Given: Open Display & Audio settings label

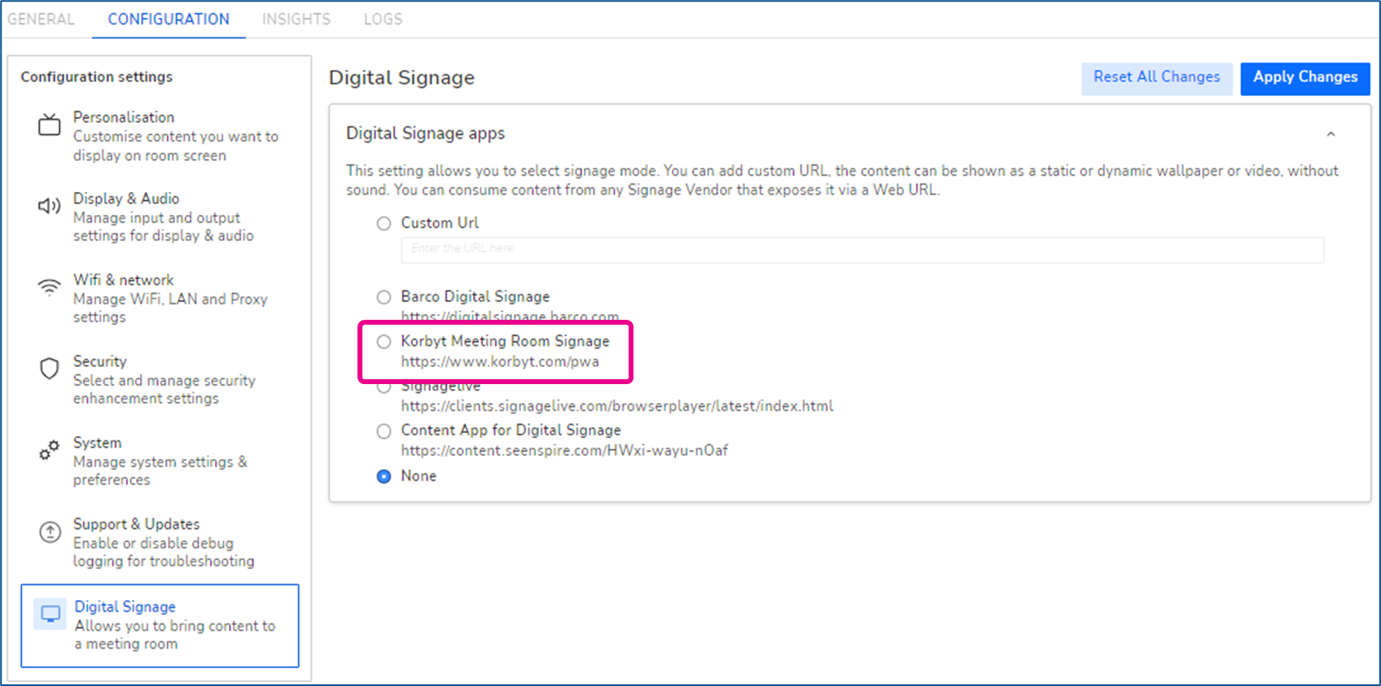Looking at the screenshot, I should point(126,199).
